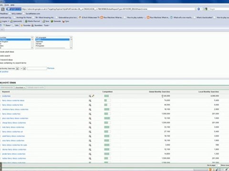Open the StumbleUpon Tools dropdown
This screenshot has width=229, height=171.
click(x=46, y=25)
